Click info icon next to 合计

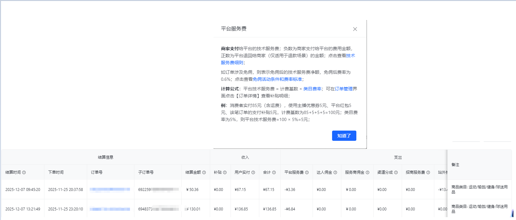coord(274,172)
